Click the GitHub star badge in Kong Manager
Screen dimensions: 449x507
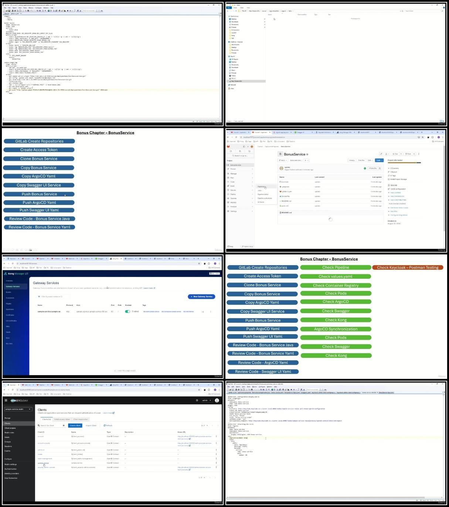(x=215, y=274)
